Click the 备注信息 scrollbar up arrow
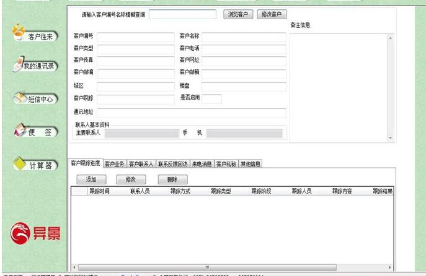This screenshot has width=426, height=276. (391, 38)
